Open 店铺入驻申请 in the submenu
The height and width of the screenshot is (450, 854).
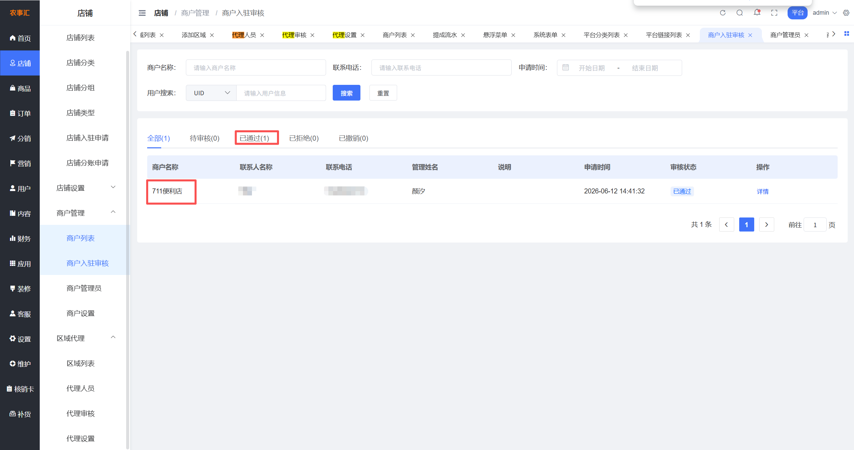point(87,138)
